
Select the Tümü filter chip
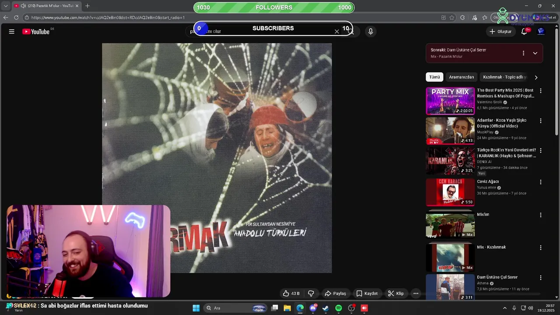[434, 77]
